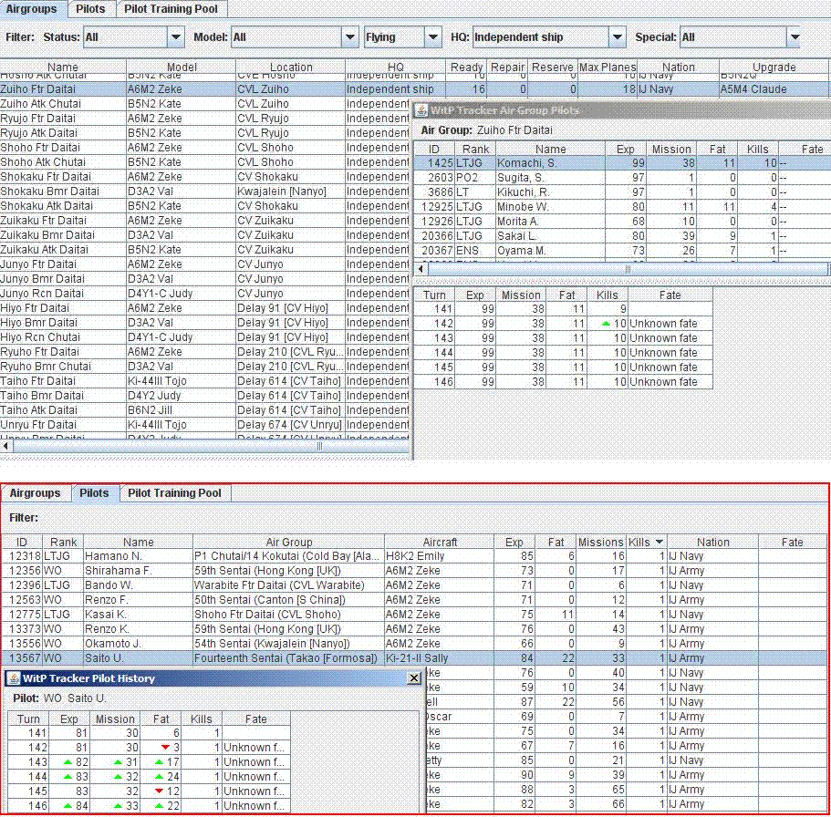
Task: Click Java icon in Air Group Pilots title bar
Action: coord(421,110)
